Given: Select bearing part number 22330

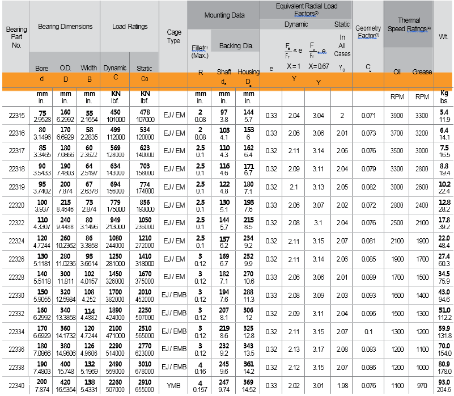Looking at the screenshot, I should click(16, 296).
